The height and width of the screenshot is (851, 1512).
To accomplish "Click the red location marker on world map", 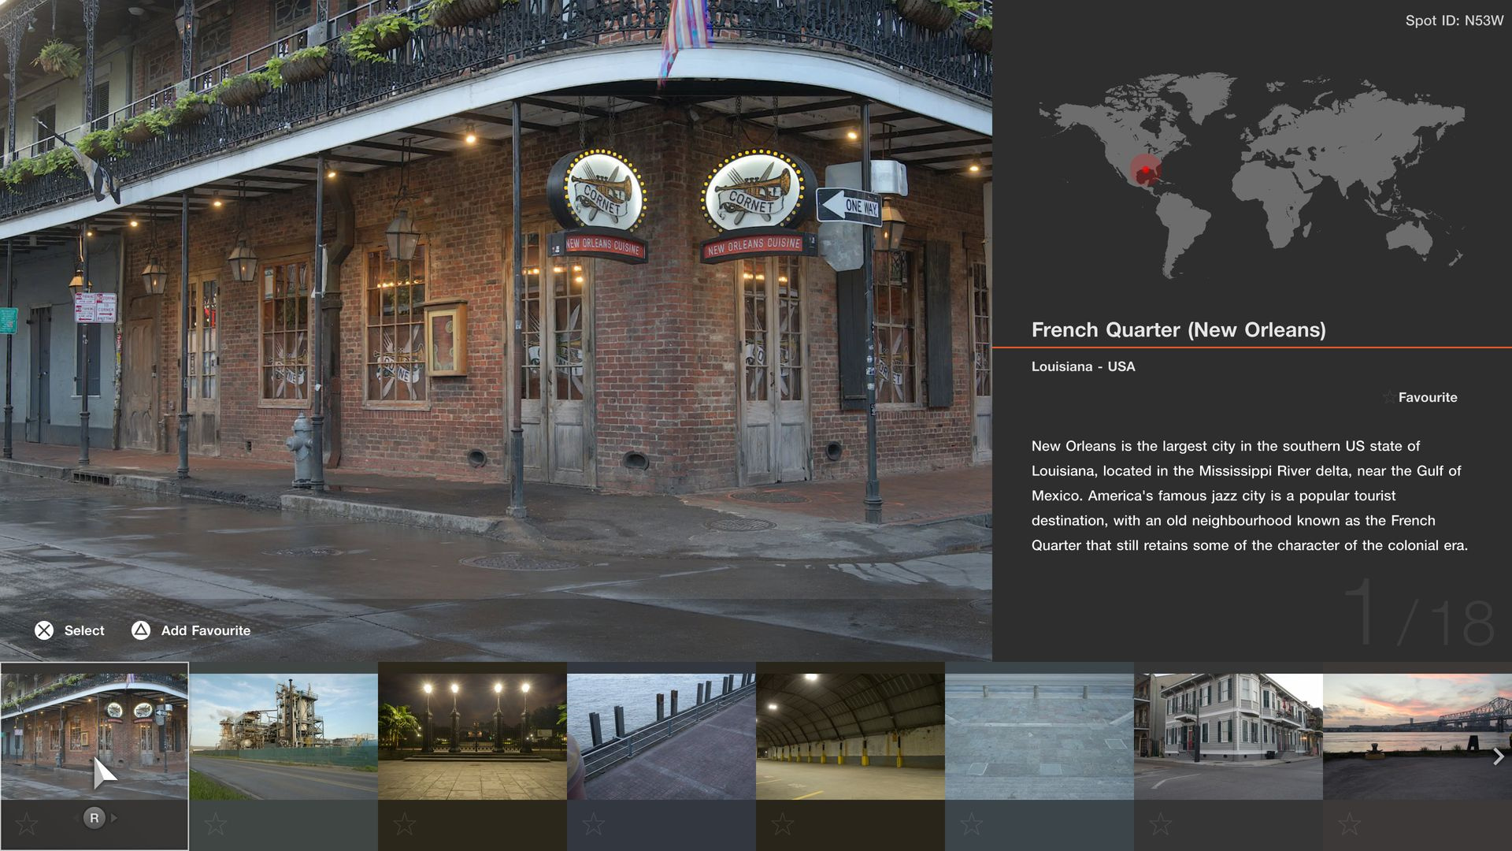I will pyautogui.click(x=1145, y=170).
